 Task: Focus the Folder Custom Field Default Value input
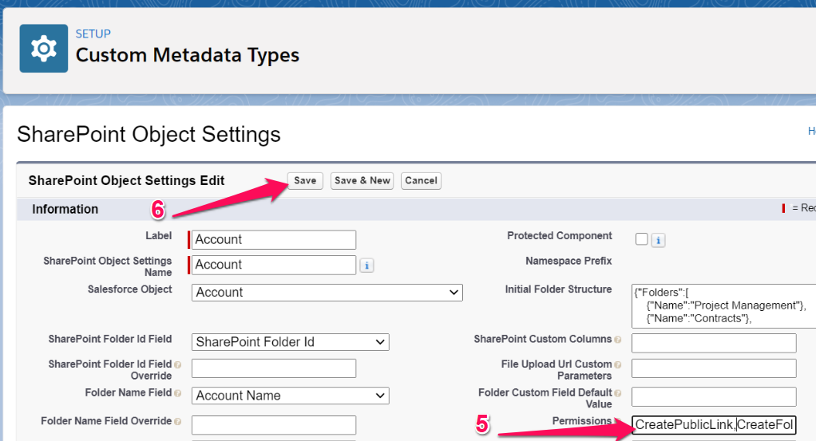coord(714,396)
